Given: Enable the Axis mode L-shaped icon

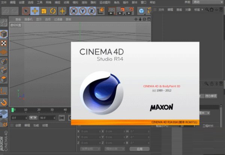Looking at the screenshot, I should pyautogui.click(x=4, y=91).
